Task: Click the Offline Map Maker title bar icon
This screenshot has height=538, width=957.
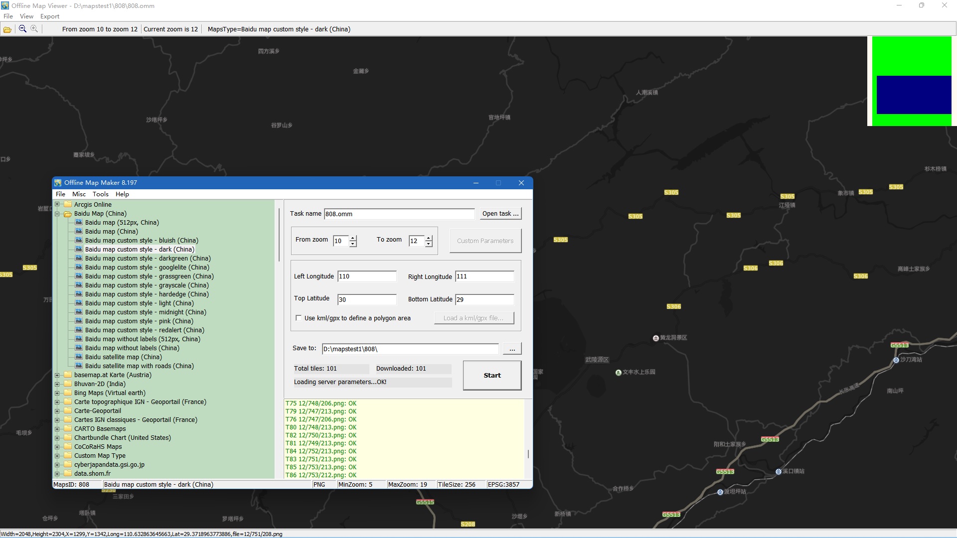Action: pos(58,183)
